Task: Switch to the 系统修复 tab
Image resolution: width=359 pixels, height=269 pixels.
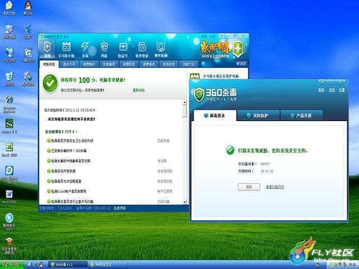Action: point(168,64)
